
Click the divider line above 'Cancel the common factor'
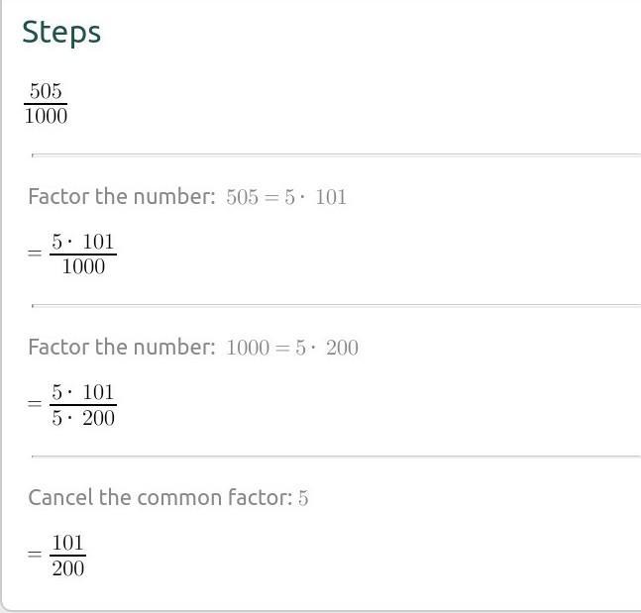337,457
